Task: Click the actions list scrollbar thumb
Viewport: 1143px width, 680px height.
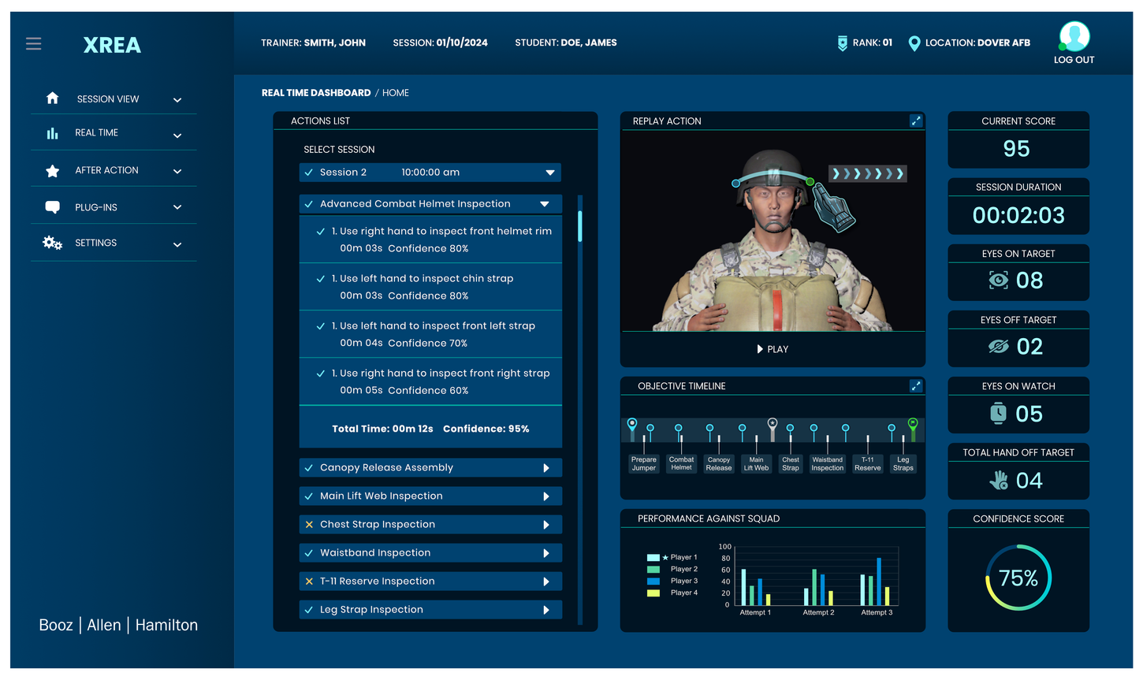Action: point(580,226)
